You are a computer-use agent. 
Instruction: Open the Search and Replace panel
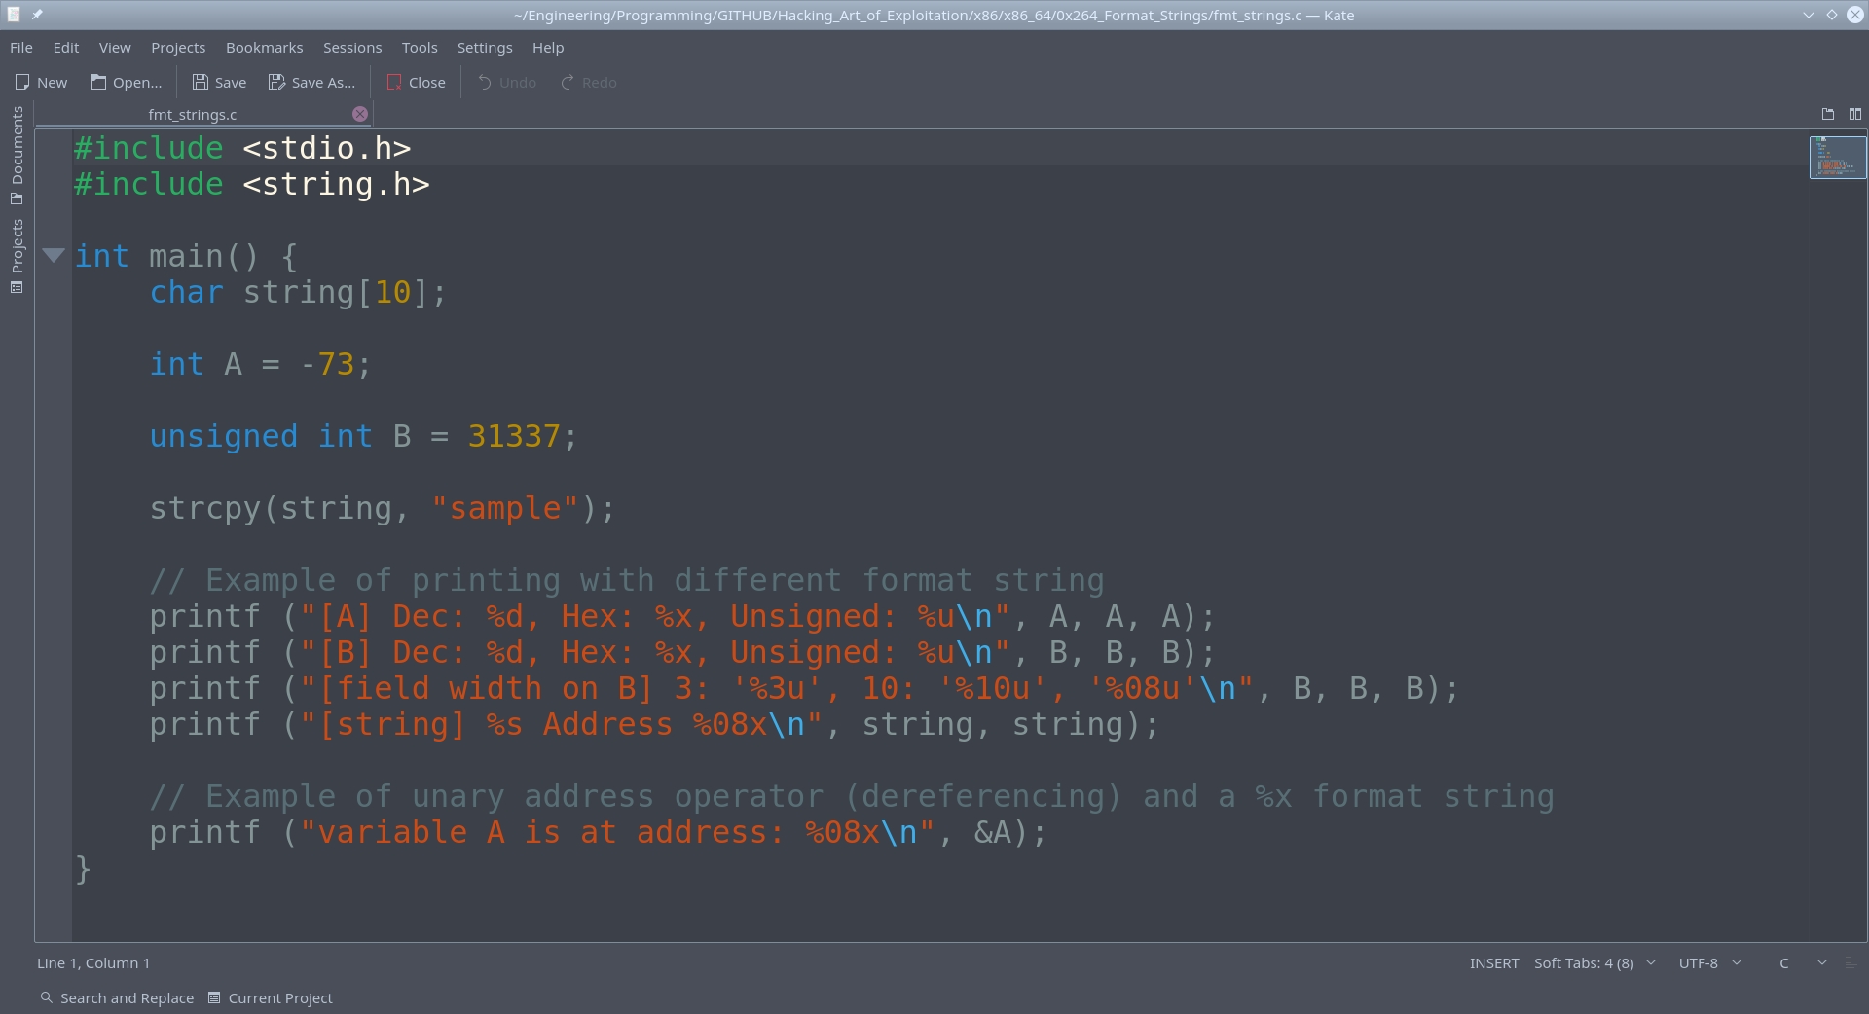[x=117, y=998]
